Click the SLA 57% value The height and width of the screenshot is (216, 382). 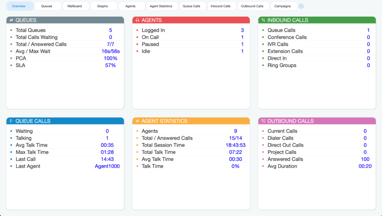click(110, 65)
